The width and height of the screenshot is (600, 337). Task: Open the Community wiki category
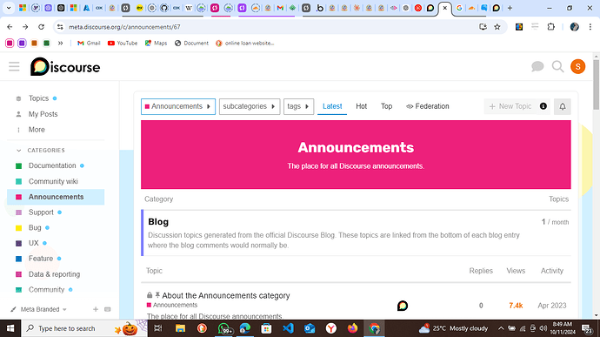pos(53,181)
